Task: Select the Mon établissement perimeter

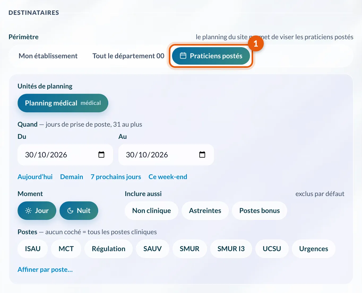Action: (48, 56)
